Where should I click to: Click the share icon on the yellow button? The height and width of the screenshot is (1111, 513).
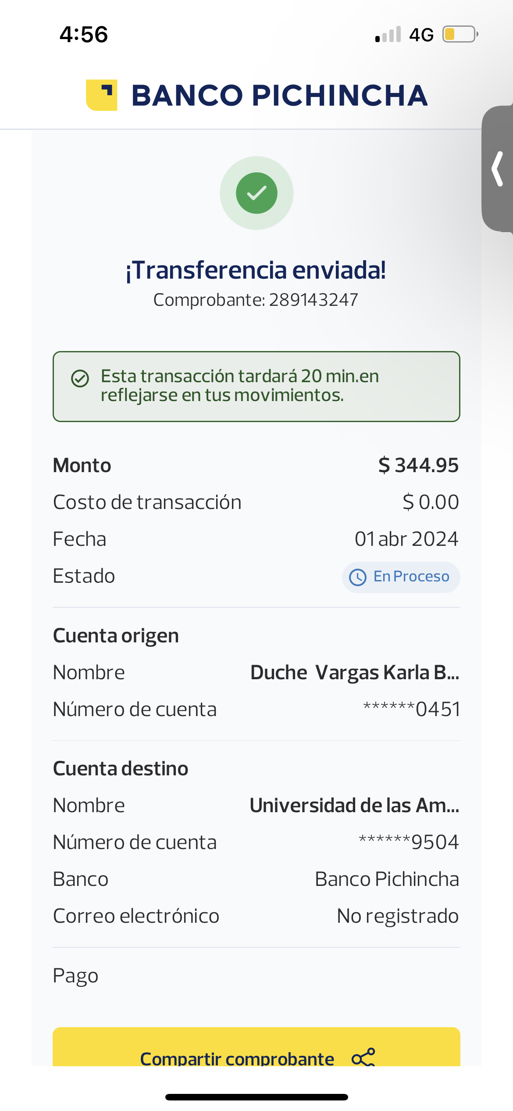pos(363,1057)
